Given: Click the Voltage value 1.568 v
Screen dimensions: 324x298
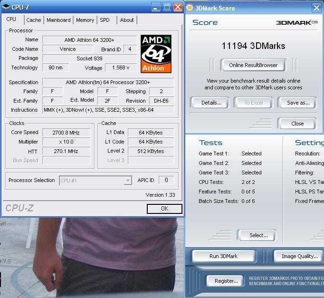Looking at the screenshot, I should click(x=121, y=67).
